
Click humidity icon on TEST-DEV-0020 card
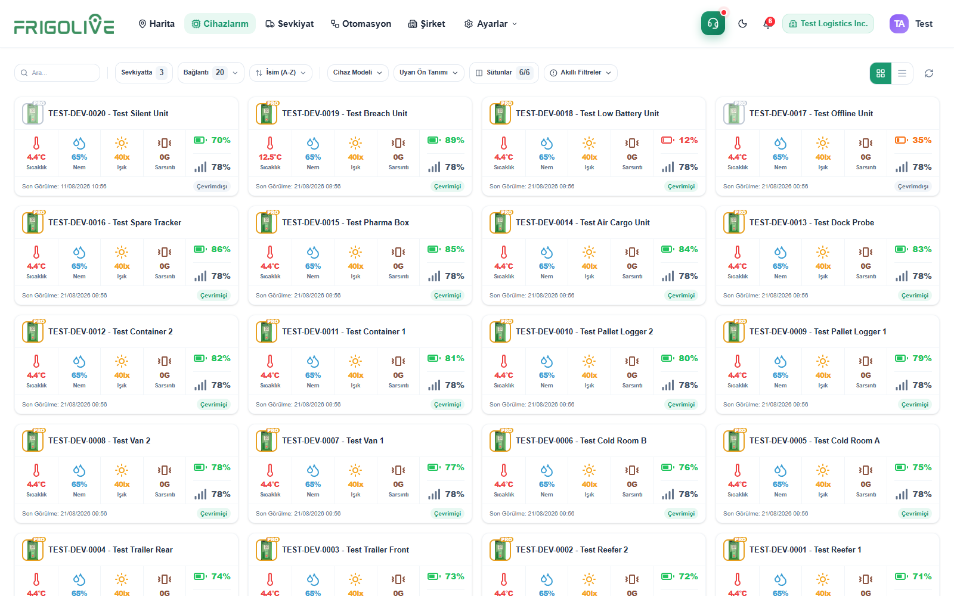pos(79,143)
